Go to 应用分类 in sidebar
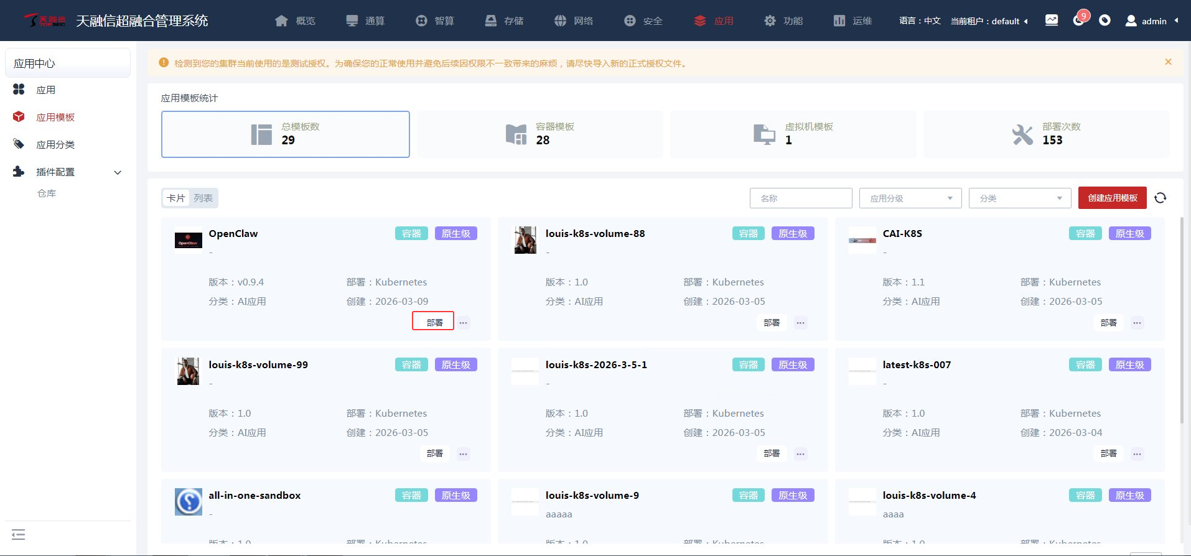1191x556 pixels. point(55,145)
